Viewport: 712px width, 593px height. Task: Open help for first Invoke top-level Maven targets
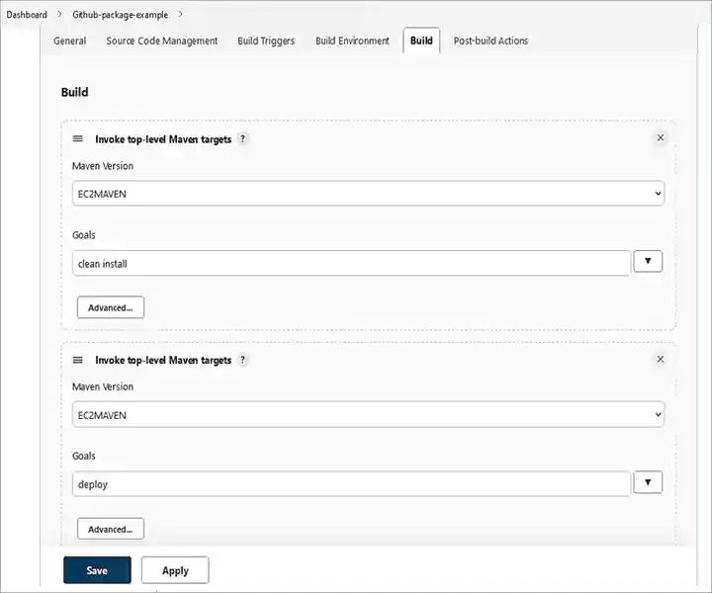243,139
